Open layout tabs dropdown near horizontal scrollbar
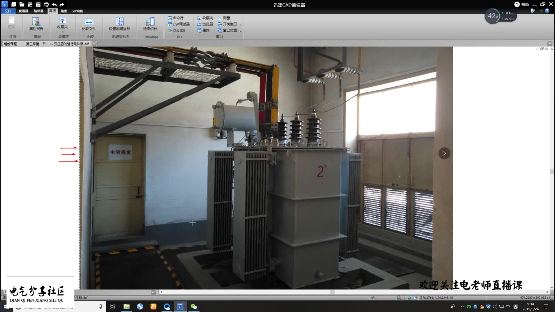Viewport: 555px width, 312px height. click(x=153, y=292)
